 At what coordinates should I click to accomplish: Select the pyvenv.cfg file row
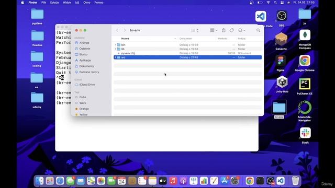click(187, 53)
